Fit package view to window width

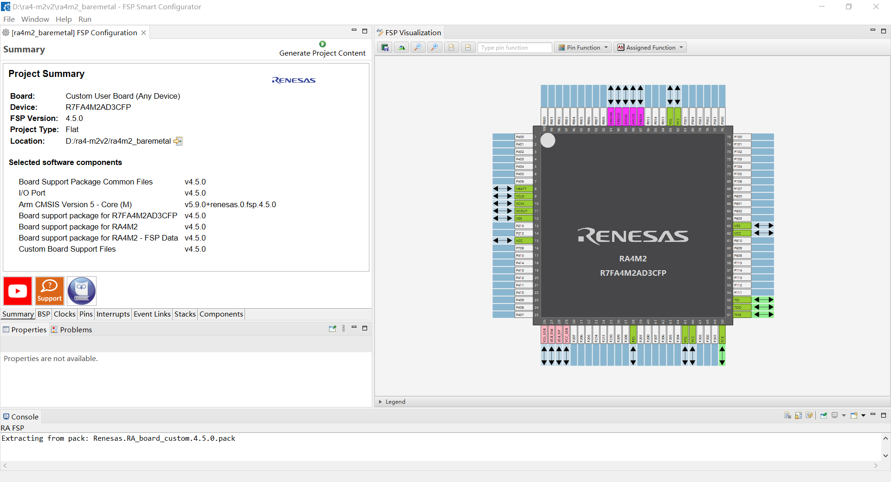(x=468, y=47)
